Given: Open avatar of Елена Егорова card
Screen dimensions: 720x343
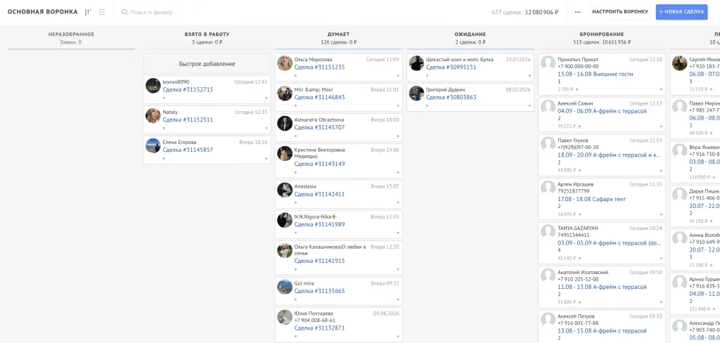Looking at the screenshot, I should [153, 146].
